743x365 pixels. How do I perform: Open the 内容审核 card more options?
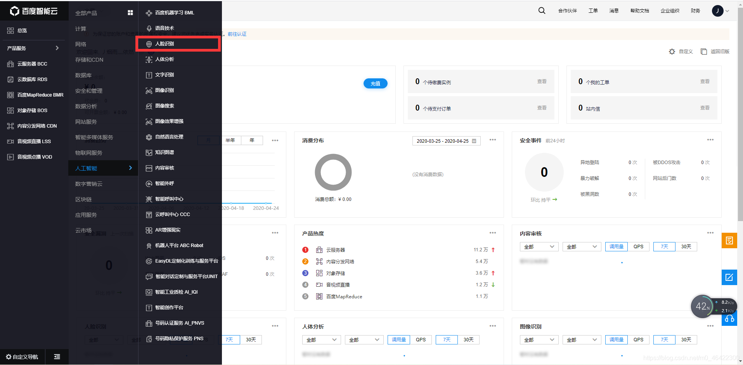click(x=710, y=233)
